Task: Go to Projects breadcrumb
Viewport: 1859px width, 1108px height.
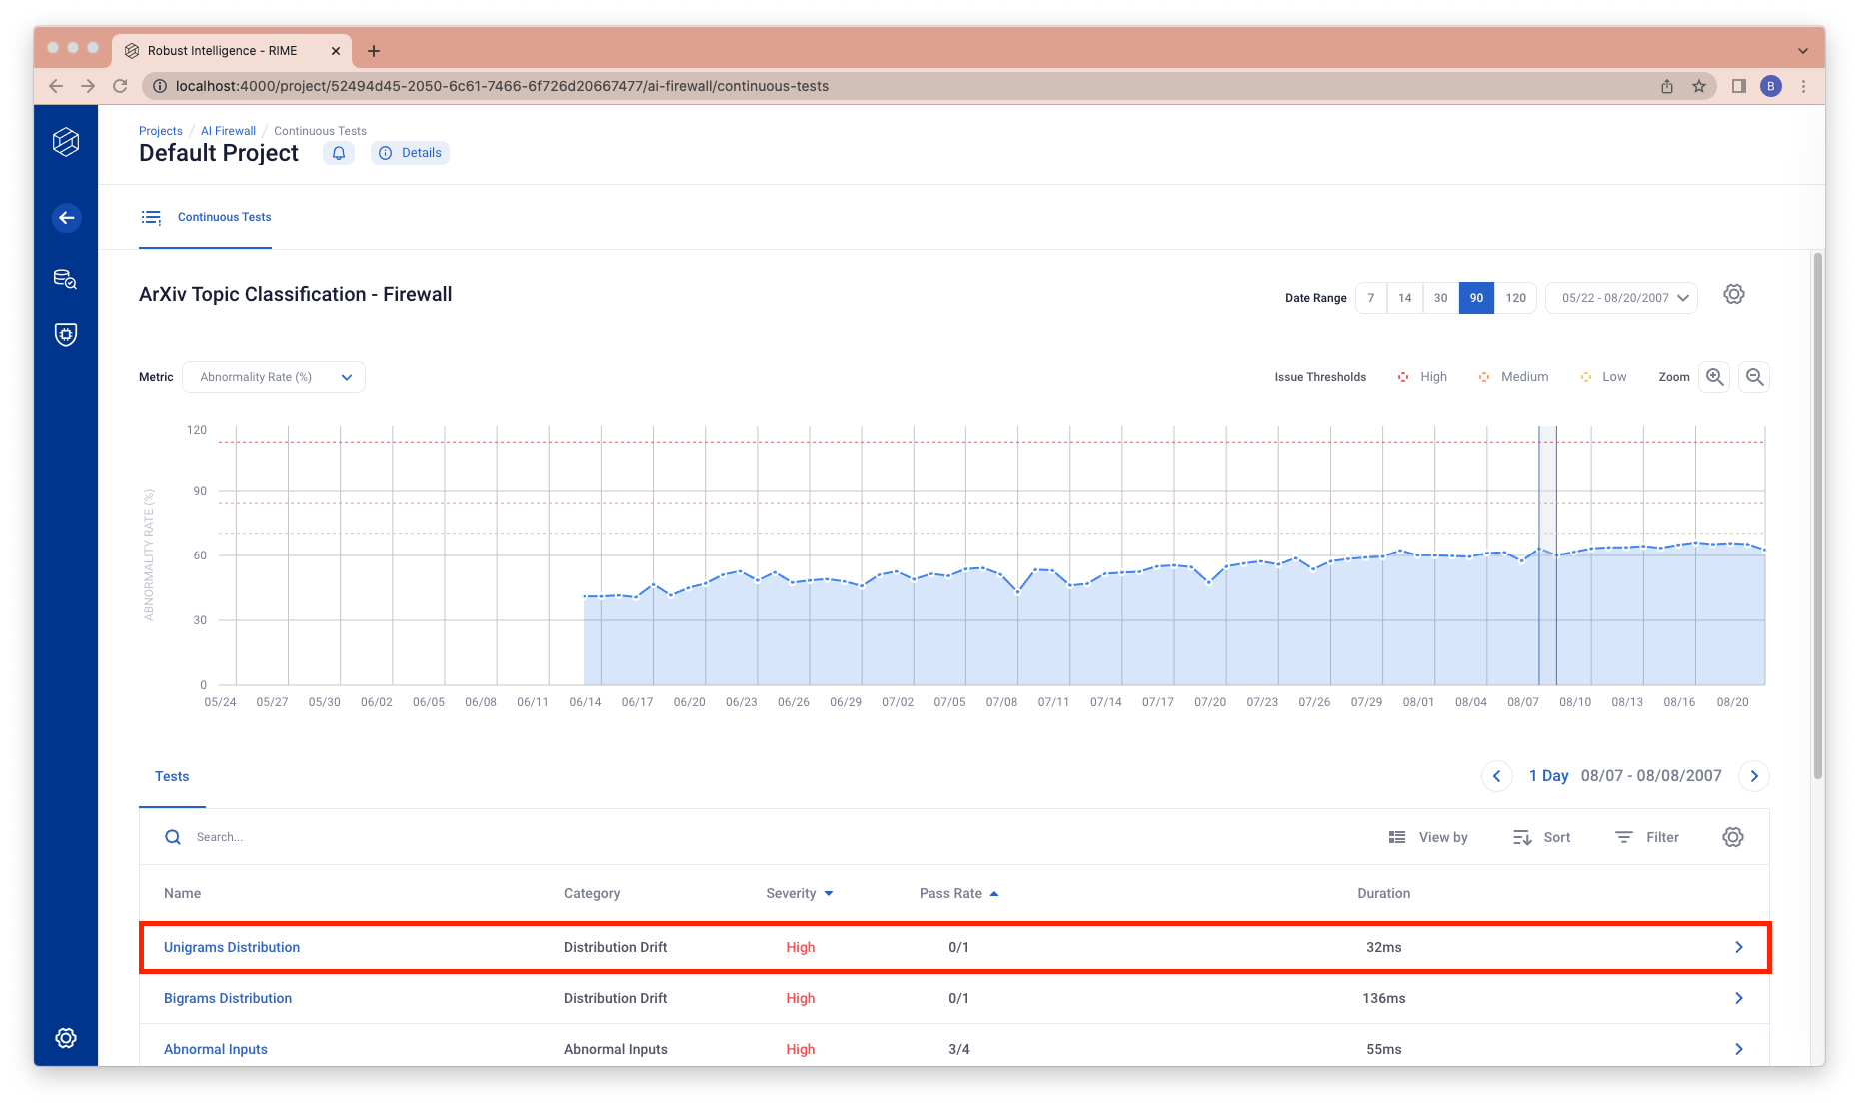Action: tap(161, 131)
